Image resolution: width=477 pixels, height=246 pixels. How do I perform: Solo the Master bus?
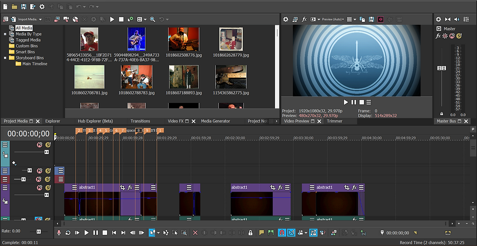point(459,36)
